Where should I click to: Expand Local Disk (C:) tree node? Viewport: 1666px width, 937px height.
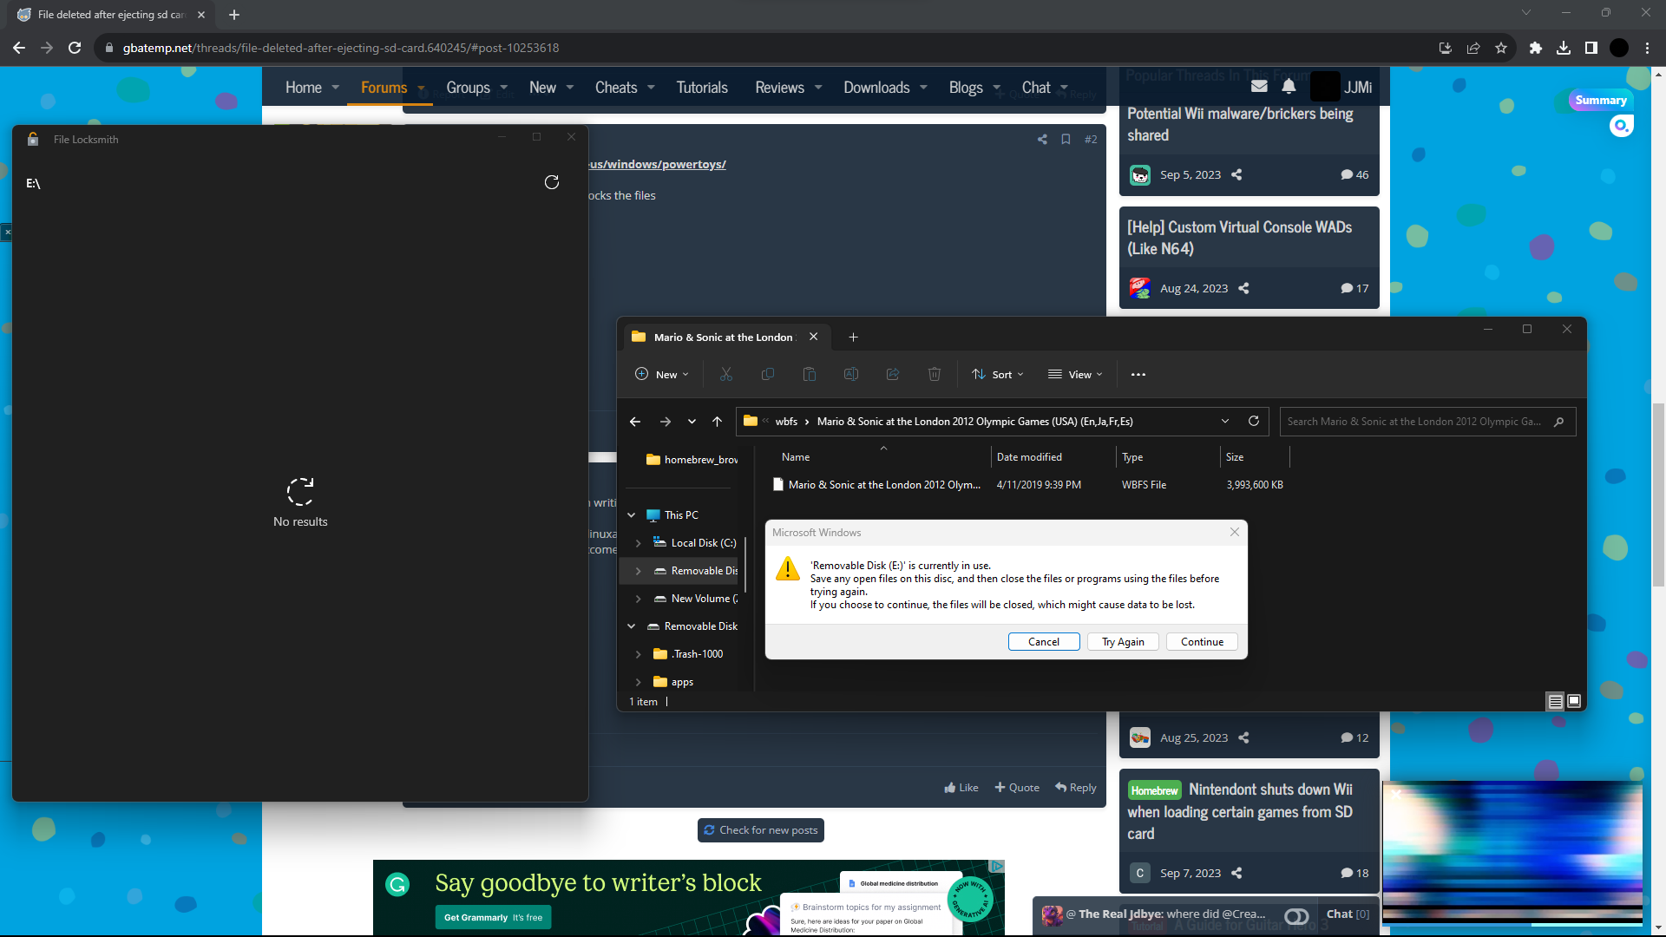(639, 543)
